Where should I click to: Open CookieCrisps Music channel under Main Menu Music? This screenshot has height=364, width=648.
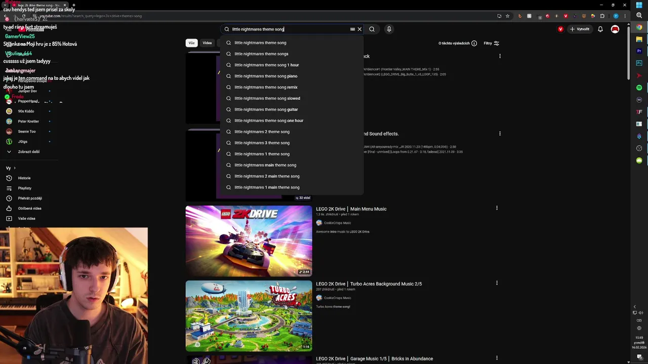(337, 223)
